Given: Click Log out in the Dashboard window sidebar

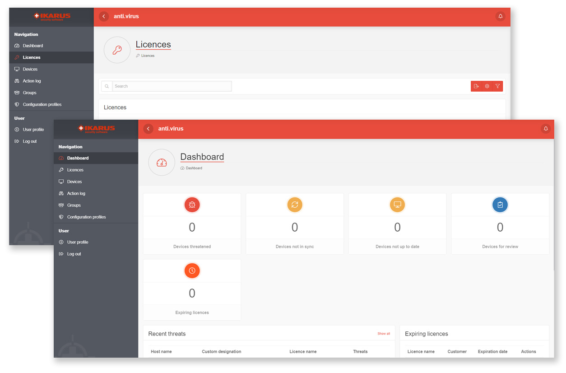Looking at the screenshot, I should click(x=74, y=254).
